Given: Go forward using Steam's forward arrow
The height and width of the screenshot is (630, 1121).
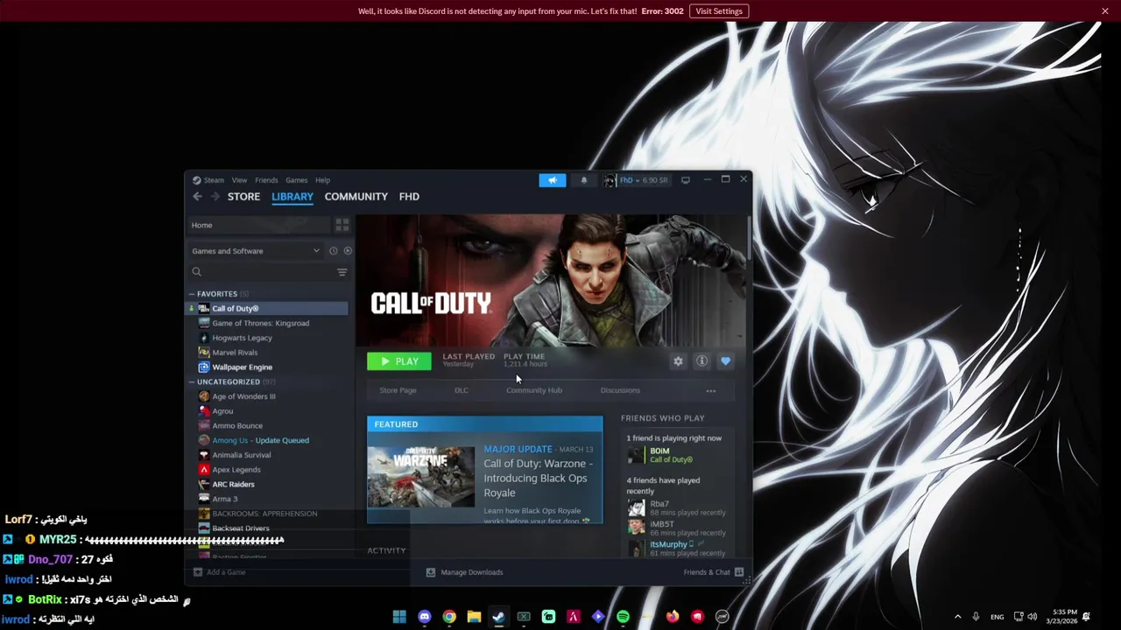Looking at the screenshot, I should pos(215,197).
